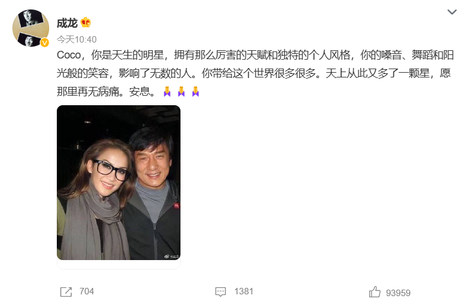Click the first praying hands emoji
Screen dimensions: 461x305
(167, 92)
